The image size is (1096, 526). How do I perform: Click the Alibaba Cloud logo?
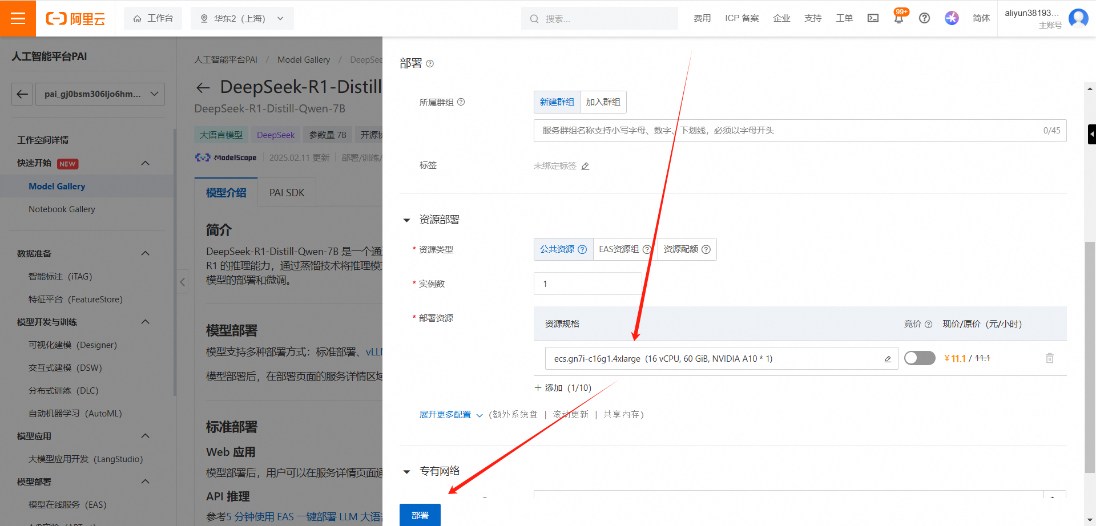[x=75, y=19]
